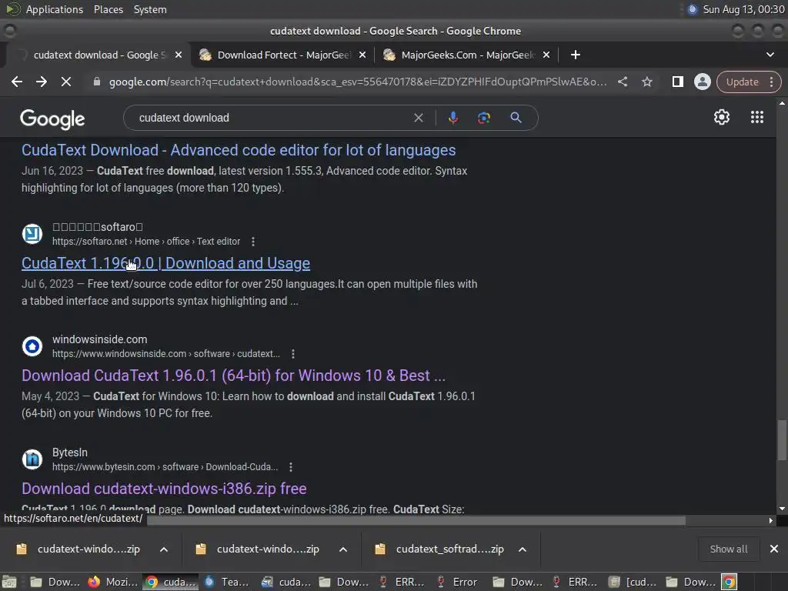Open the System menu
Viewport: 788px width, 591px height.
(150, 9)
